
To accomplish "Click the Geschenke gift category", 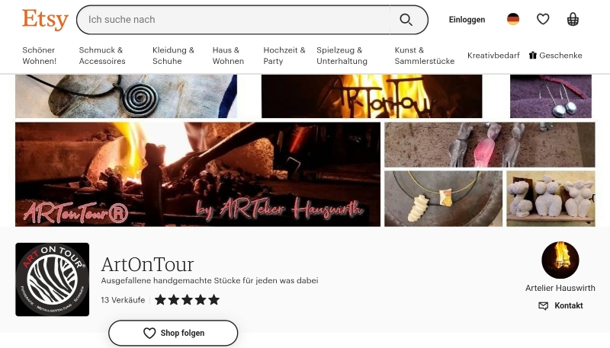I will [x=556, y=56].
